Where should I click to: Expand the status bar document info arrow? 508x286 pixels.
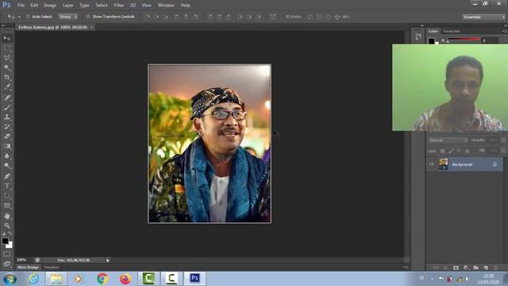(108, 260)
